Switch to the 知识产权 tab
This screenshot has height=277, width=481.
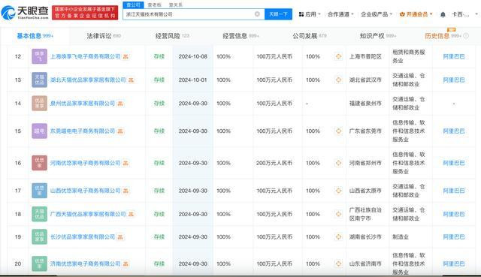pyautogui.click(x=377, y=36)
